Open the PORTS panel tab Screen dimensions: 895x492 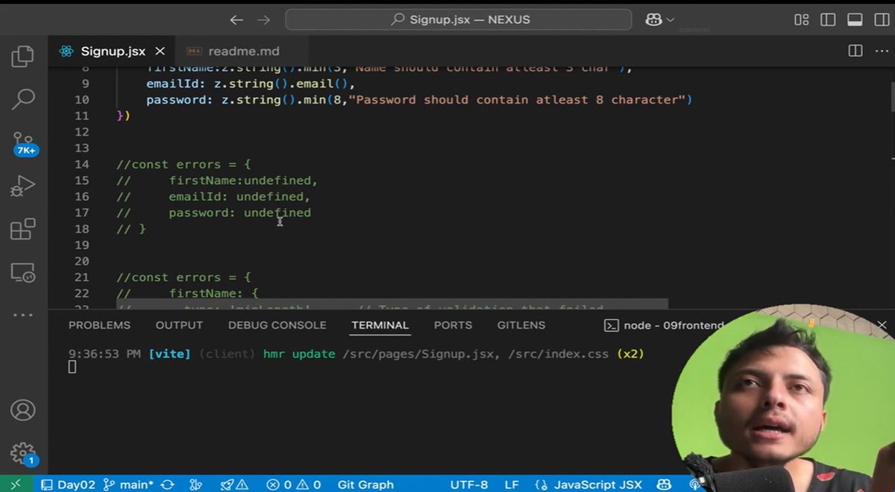click(x=453, y=325)
